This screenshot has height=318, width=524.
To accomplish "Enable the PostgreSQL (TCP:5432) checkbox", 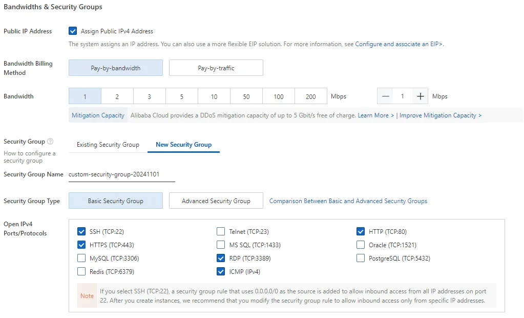I will click(361, 258).
